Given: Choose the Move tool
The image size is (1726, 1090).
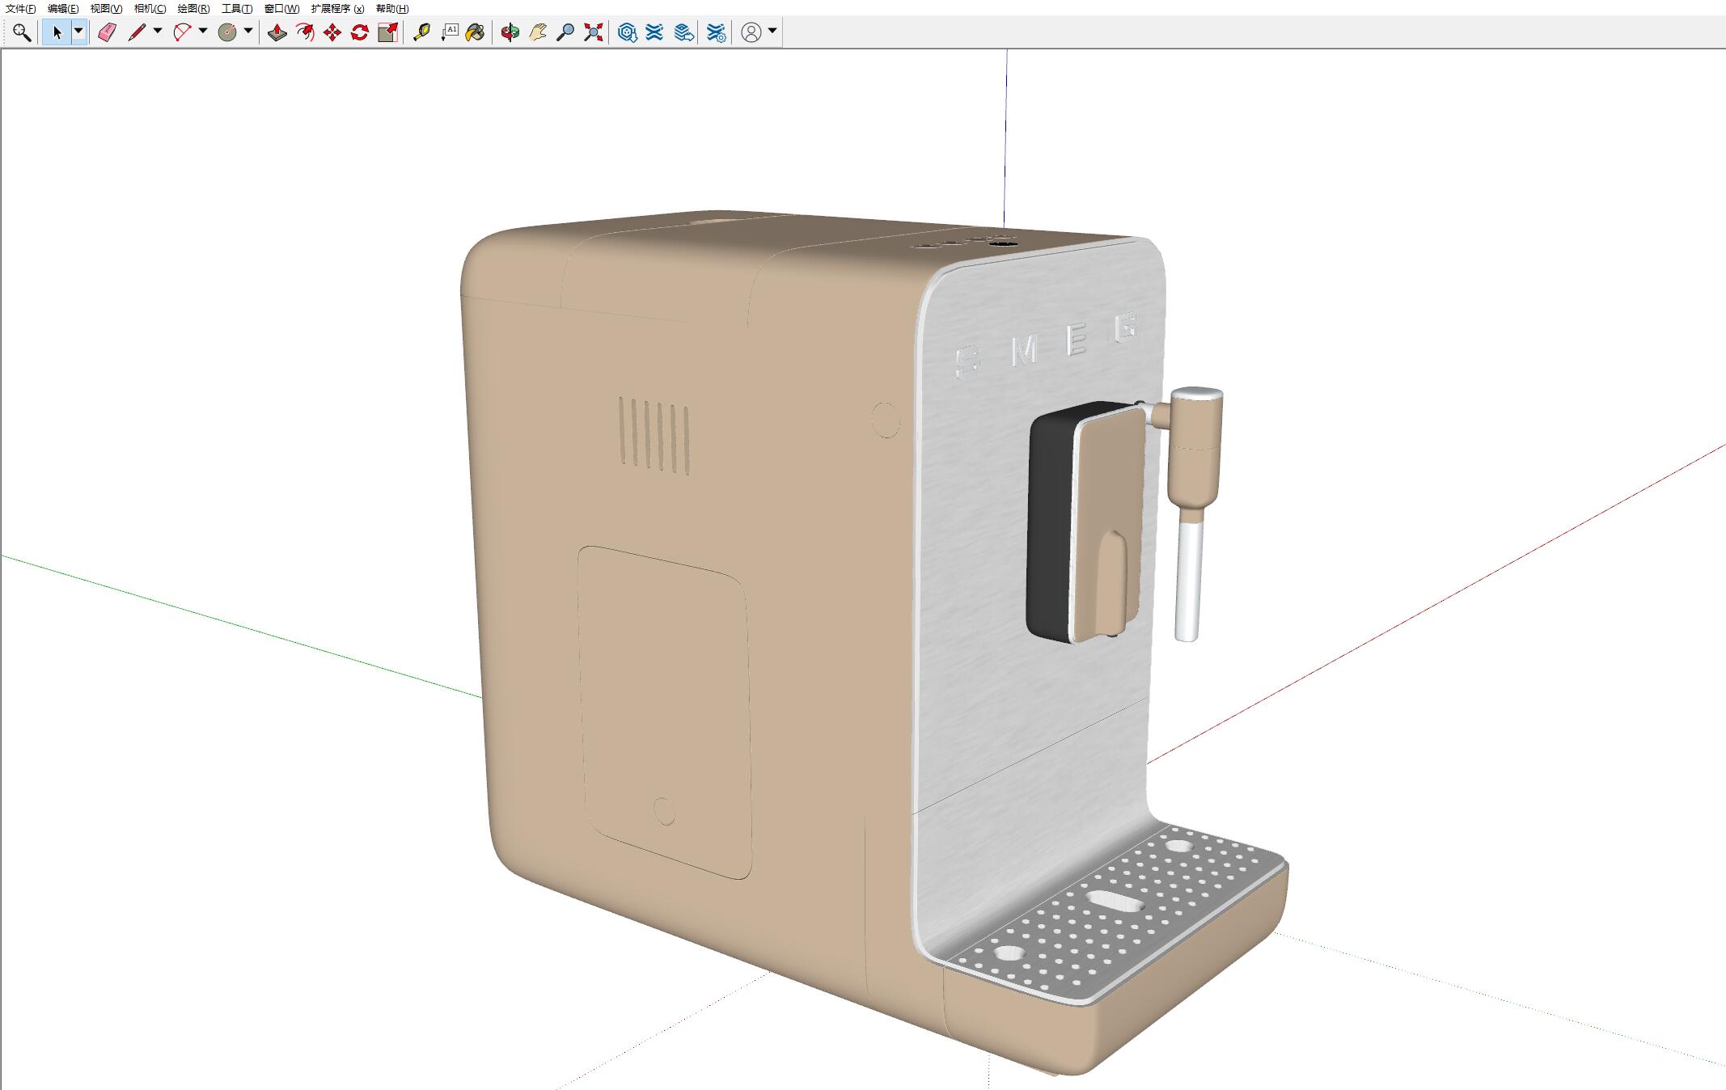Looking at the screenshot, I should pyautogui.click(x=332, y=32).
